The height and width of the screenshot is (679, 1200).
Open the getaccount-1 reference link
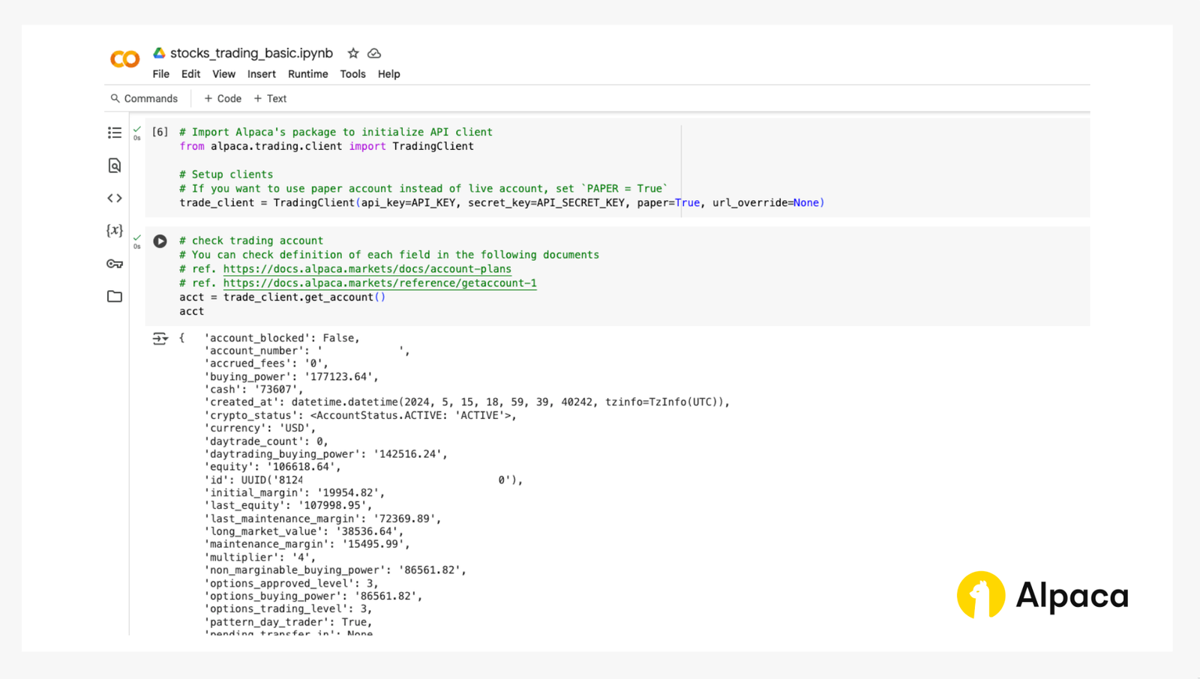pos(379,283)
